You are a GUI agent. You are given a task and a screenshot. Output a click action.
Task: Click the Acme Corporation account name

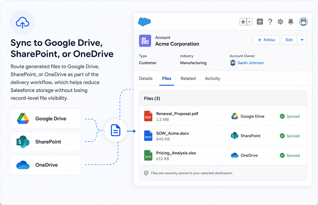pyautogui.click(x=177, y=44)
